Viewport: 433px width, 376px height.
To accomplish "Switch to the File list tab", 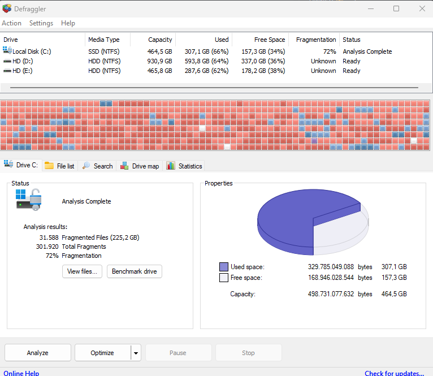I will pos(60,166).
